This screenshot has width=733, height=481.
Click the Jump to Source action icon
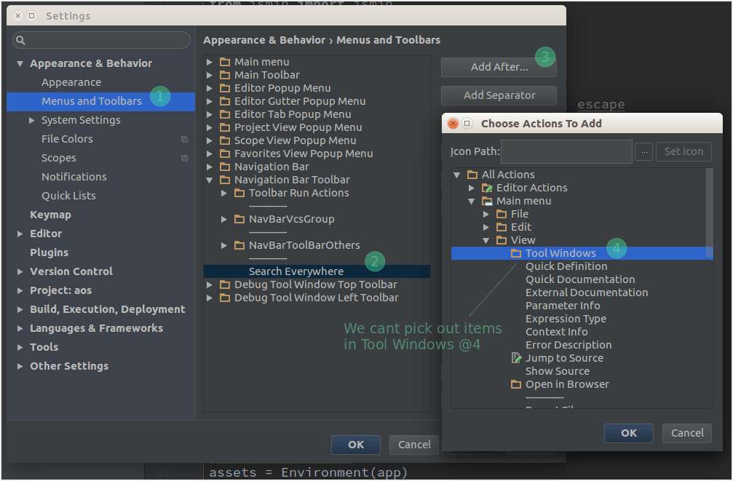tap(517, 358)
